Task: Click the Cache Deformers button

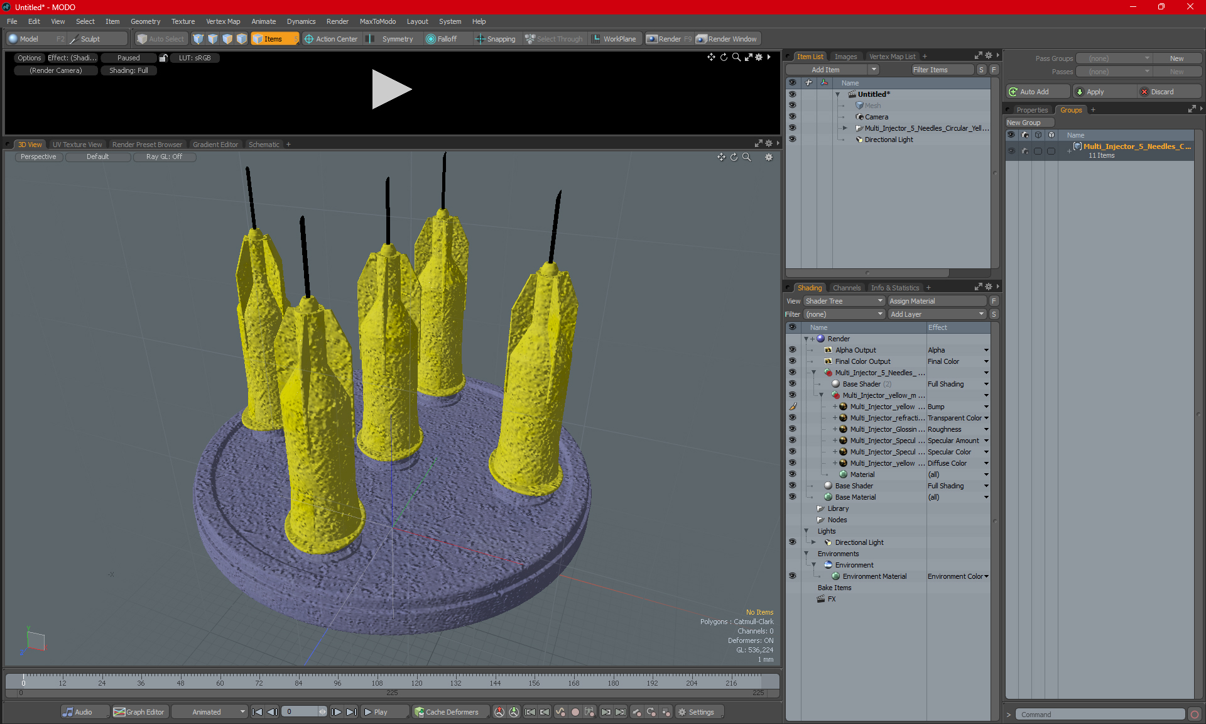Action: point(446,712)
